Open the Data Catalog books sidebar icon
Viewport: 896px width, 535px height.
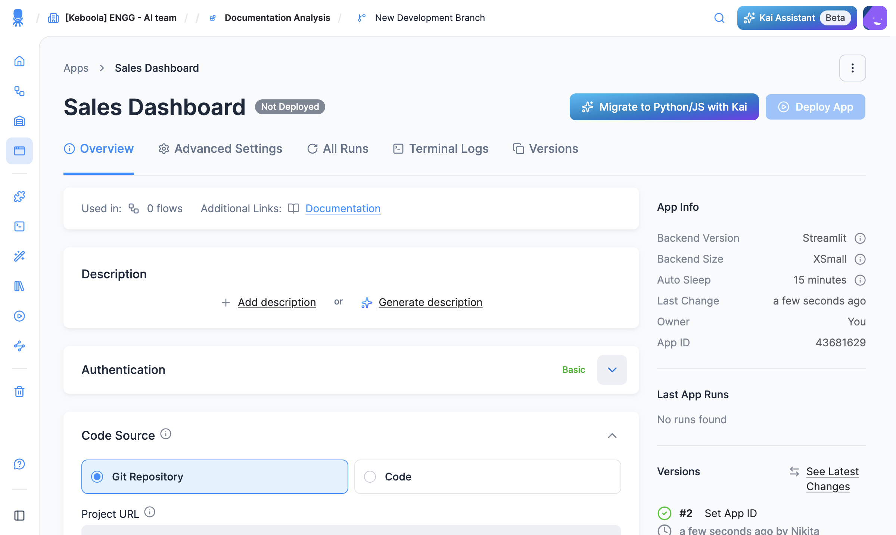[x=19, y=286]
